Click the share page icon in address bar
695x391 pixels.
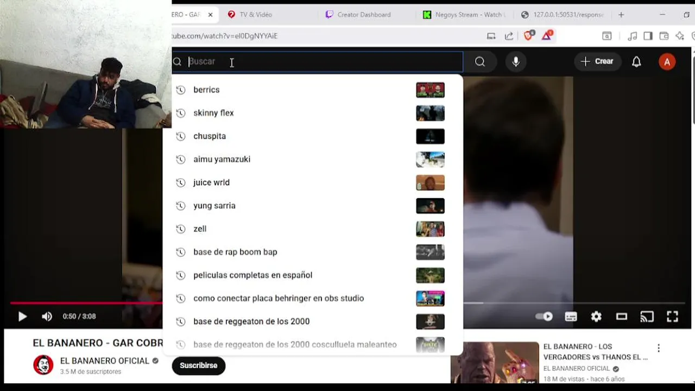509,36
